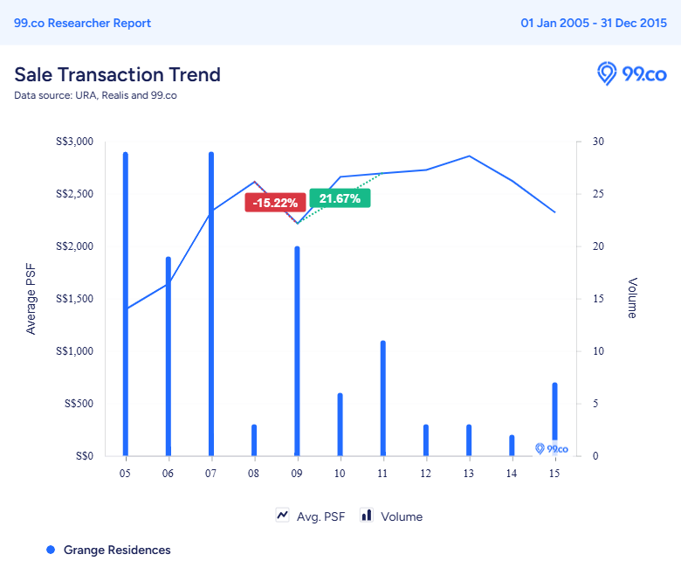
Task: Click the blue Grange Residences legend dot
Action: pos(50,550)
